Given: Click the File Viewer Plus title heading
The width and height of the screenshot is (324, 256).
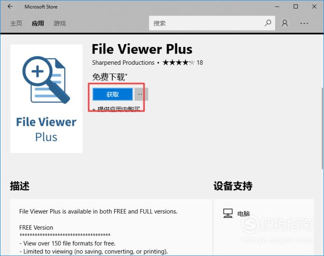Looking at the screenshot, I should [x=142, y=49].
